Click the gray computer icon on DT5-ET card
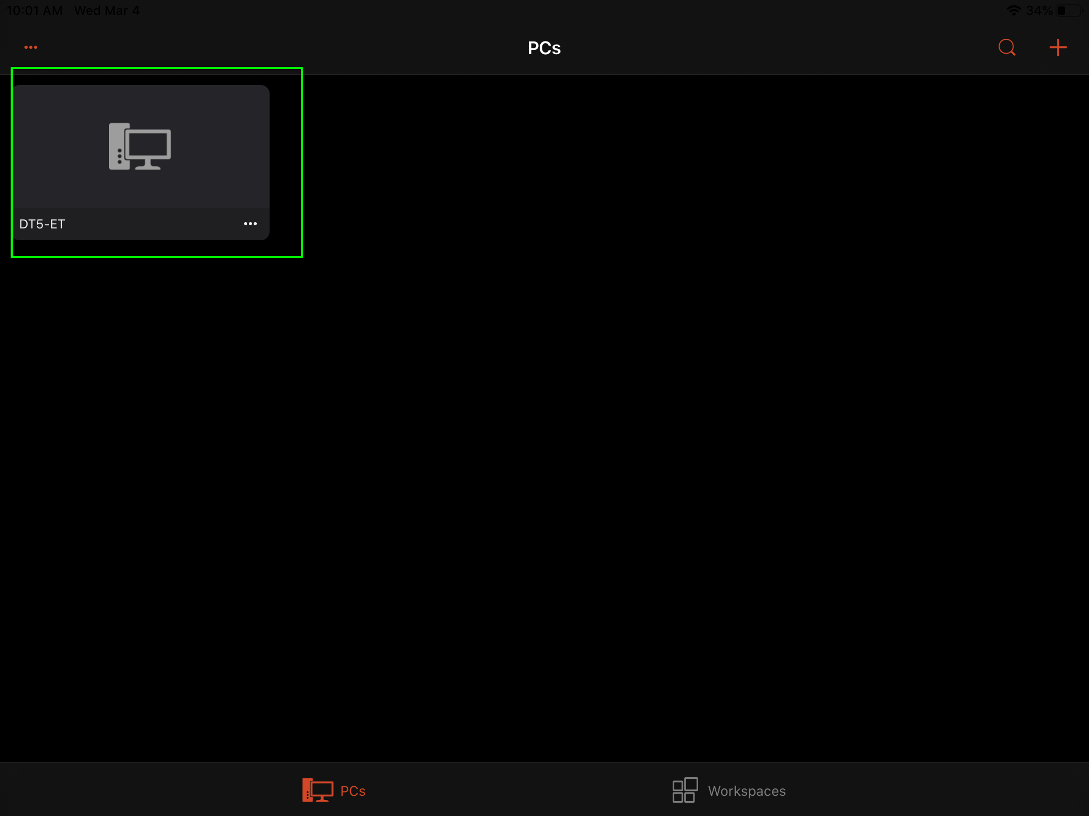This screenshot has width=1089, height=816. pyautogui.click(x=140, y=147)
